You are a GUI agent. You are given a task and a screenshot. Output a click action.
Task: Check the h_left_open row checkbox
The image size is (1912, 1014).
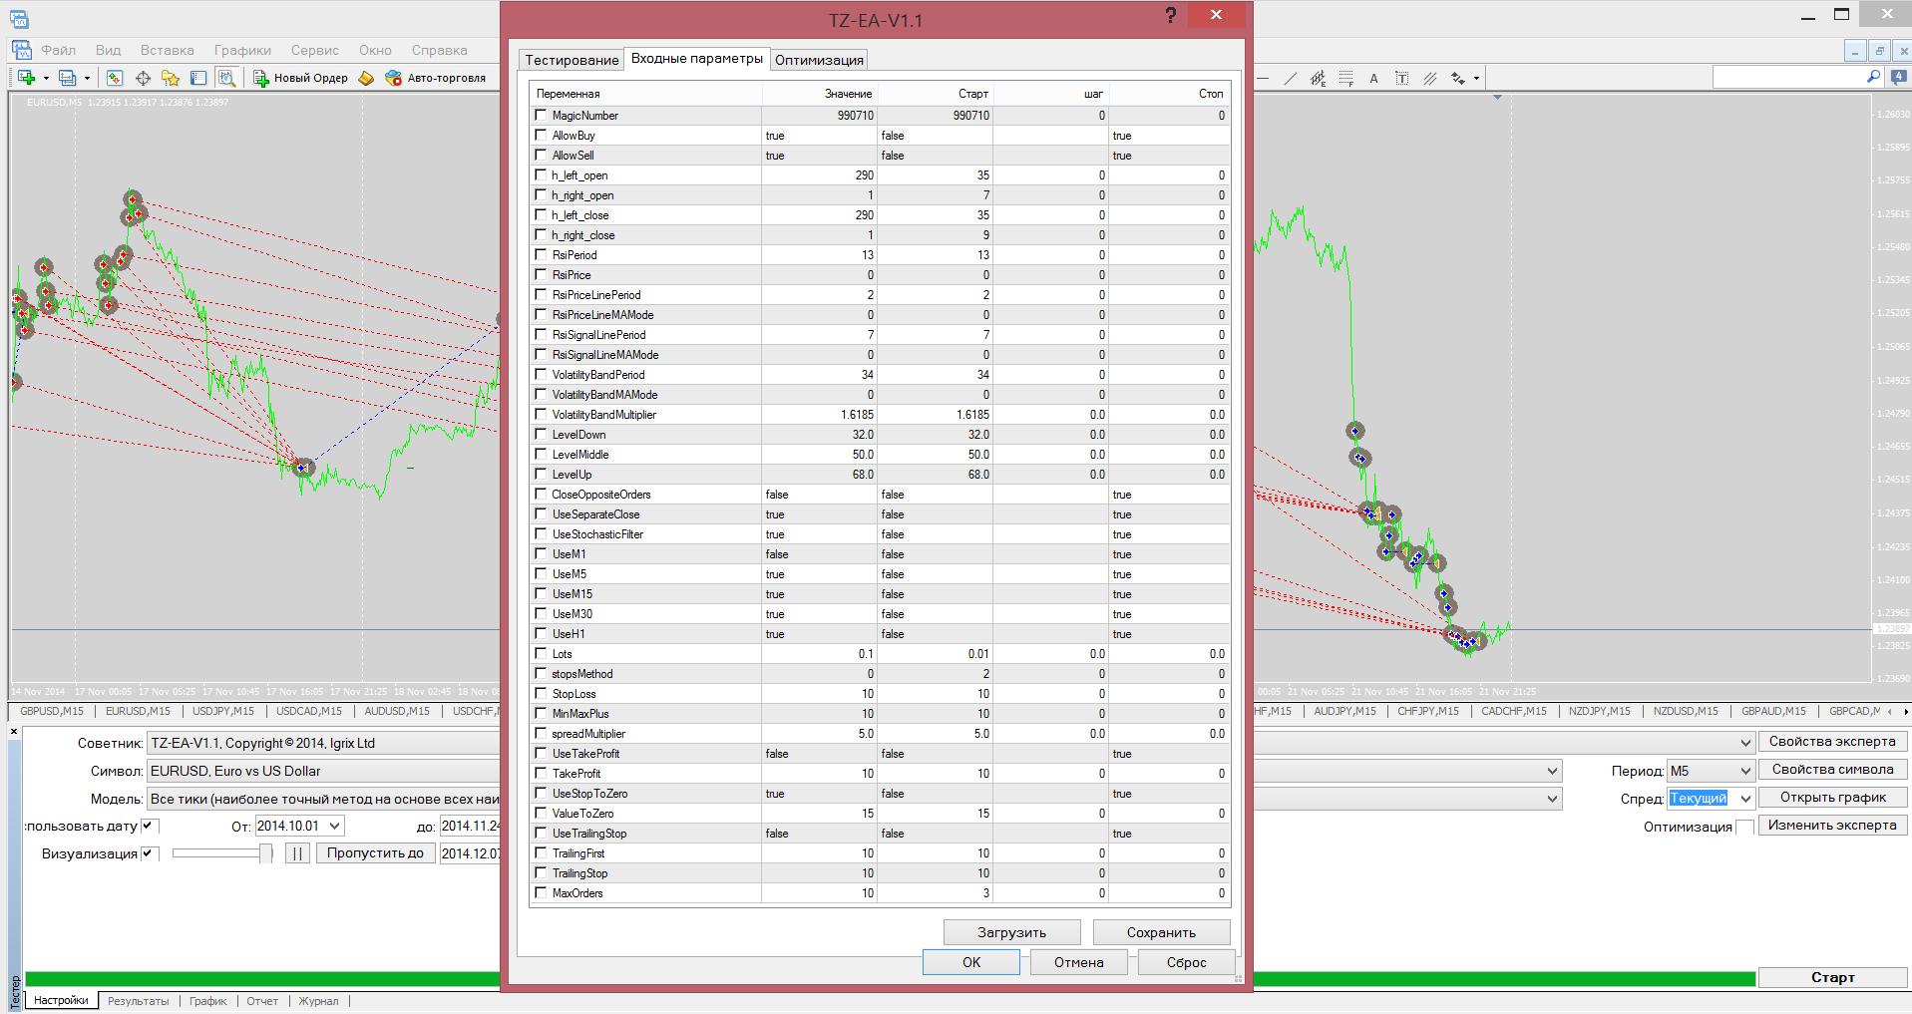[541, 175]
